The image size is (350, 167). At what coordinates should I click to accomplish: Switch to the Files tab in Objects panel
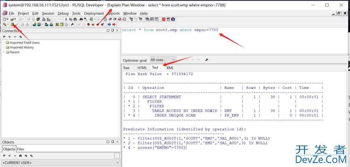click(21, 149)
